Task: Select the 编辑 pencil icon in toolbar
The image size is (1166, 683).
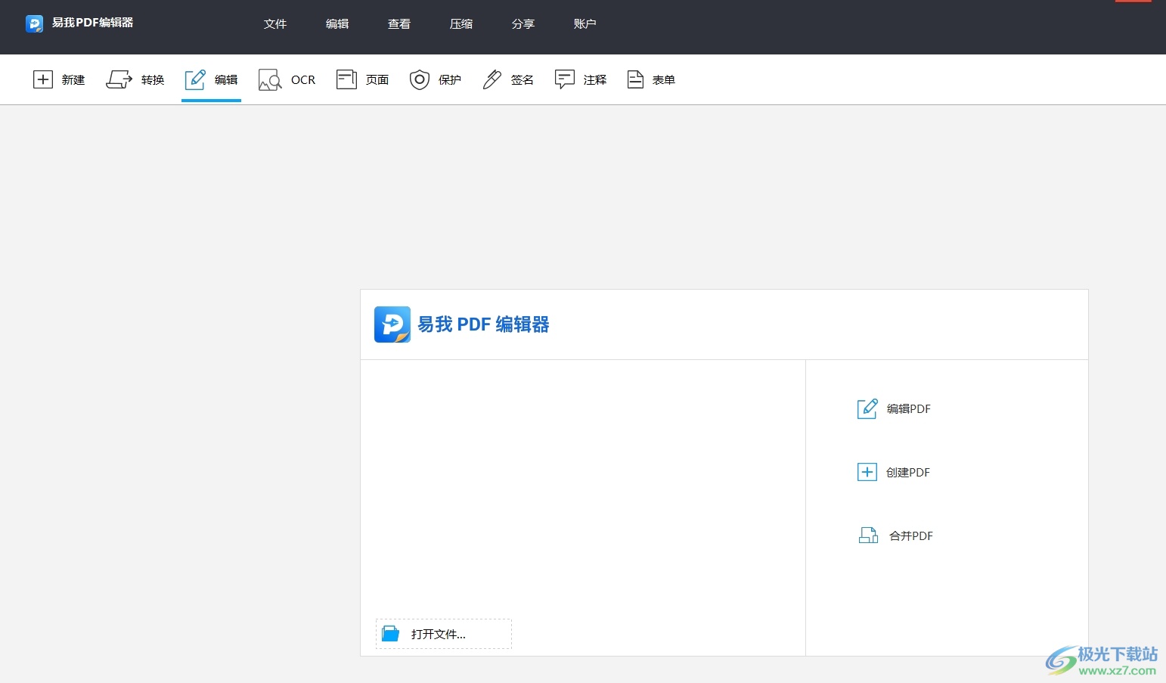Action: click(x=195, y=79)
